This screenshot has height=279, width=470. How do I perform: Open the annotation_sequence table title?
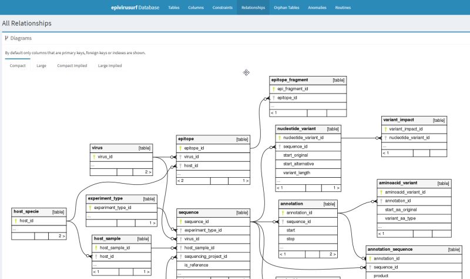[390, 249]
